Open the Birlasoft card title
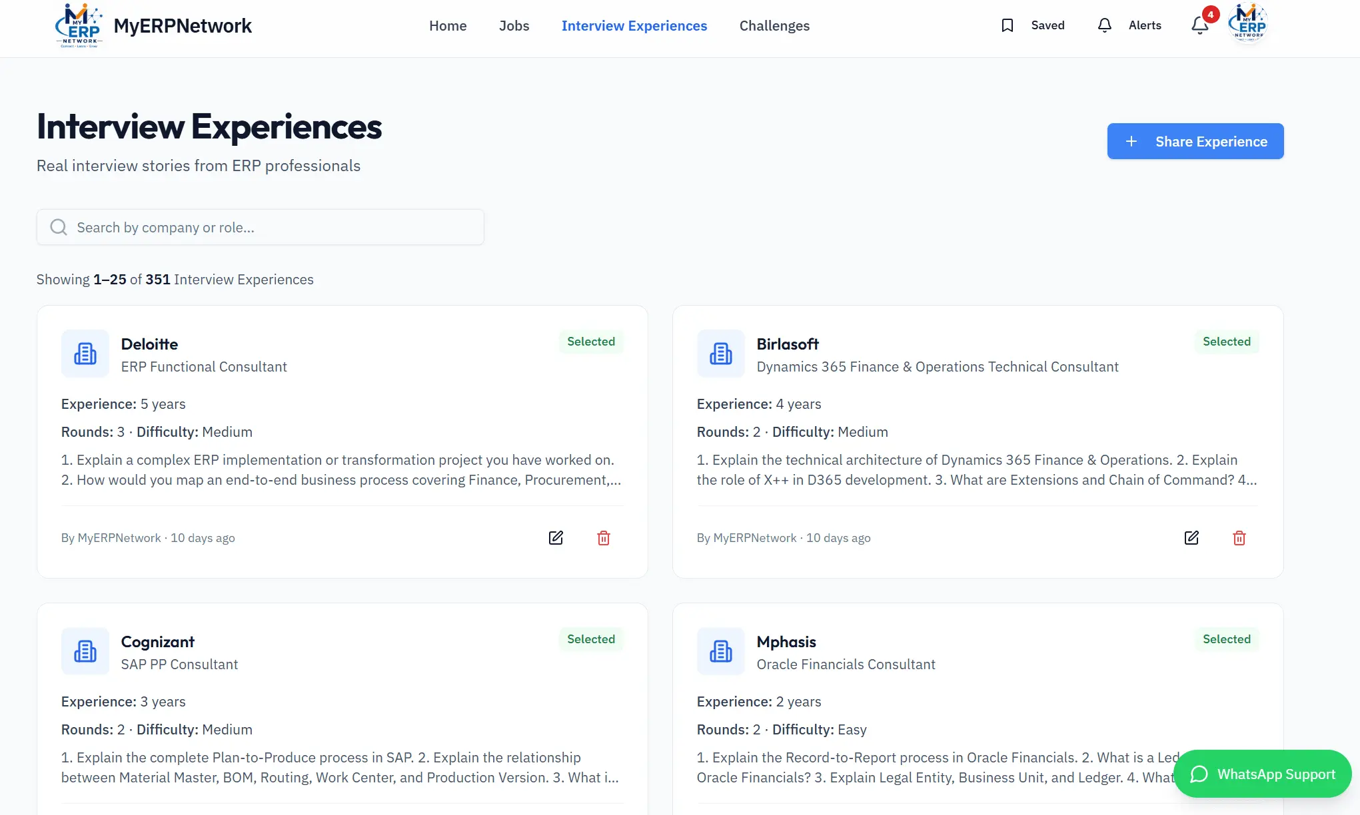The width and height of the screenshot is (1360, 815). click(x=788, y=344)
